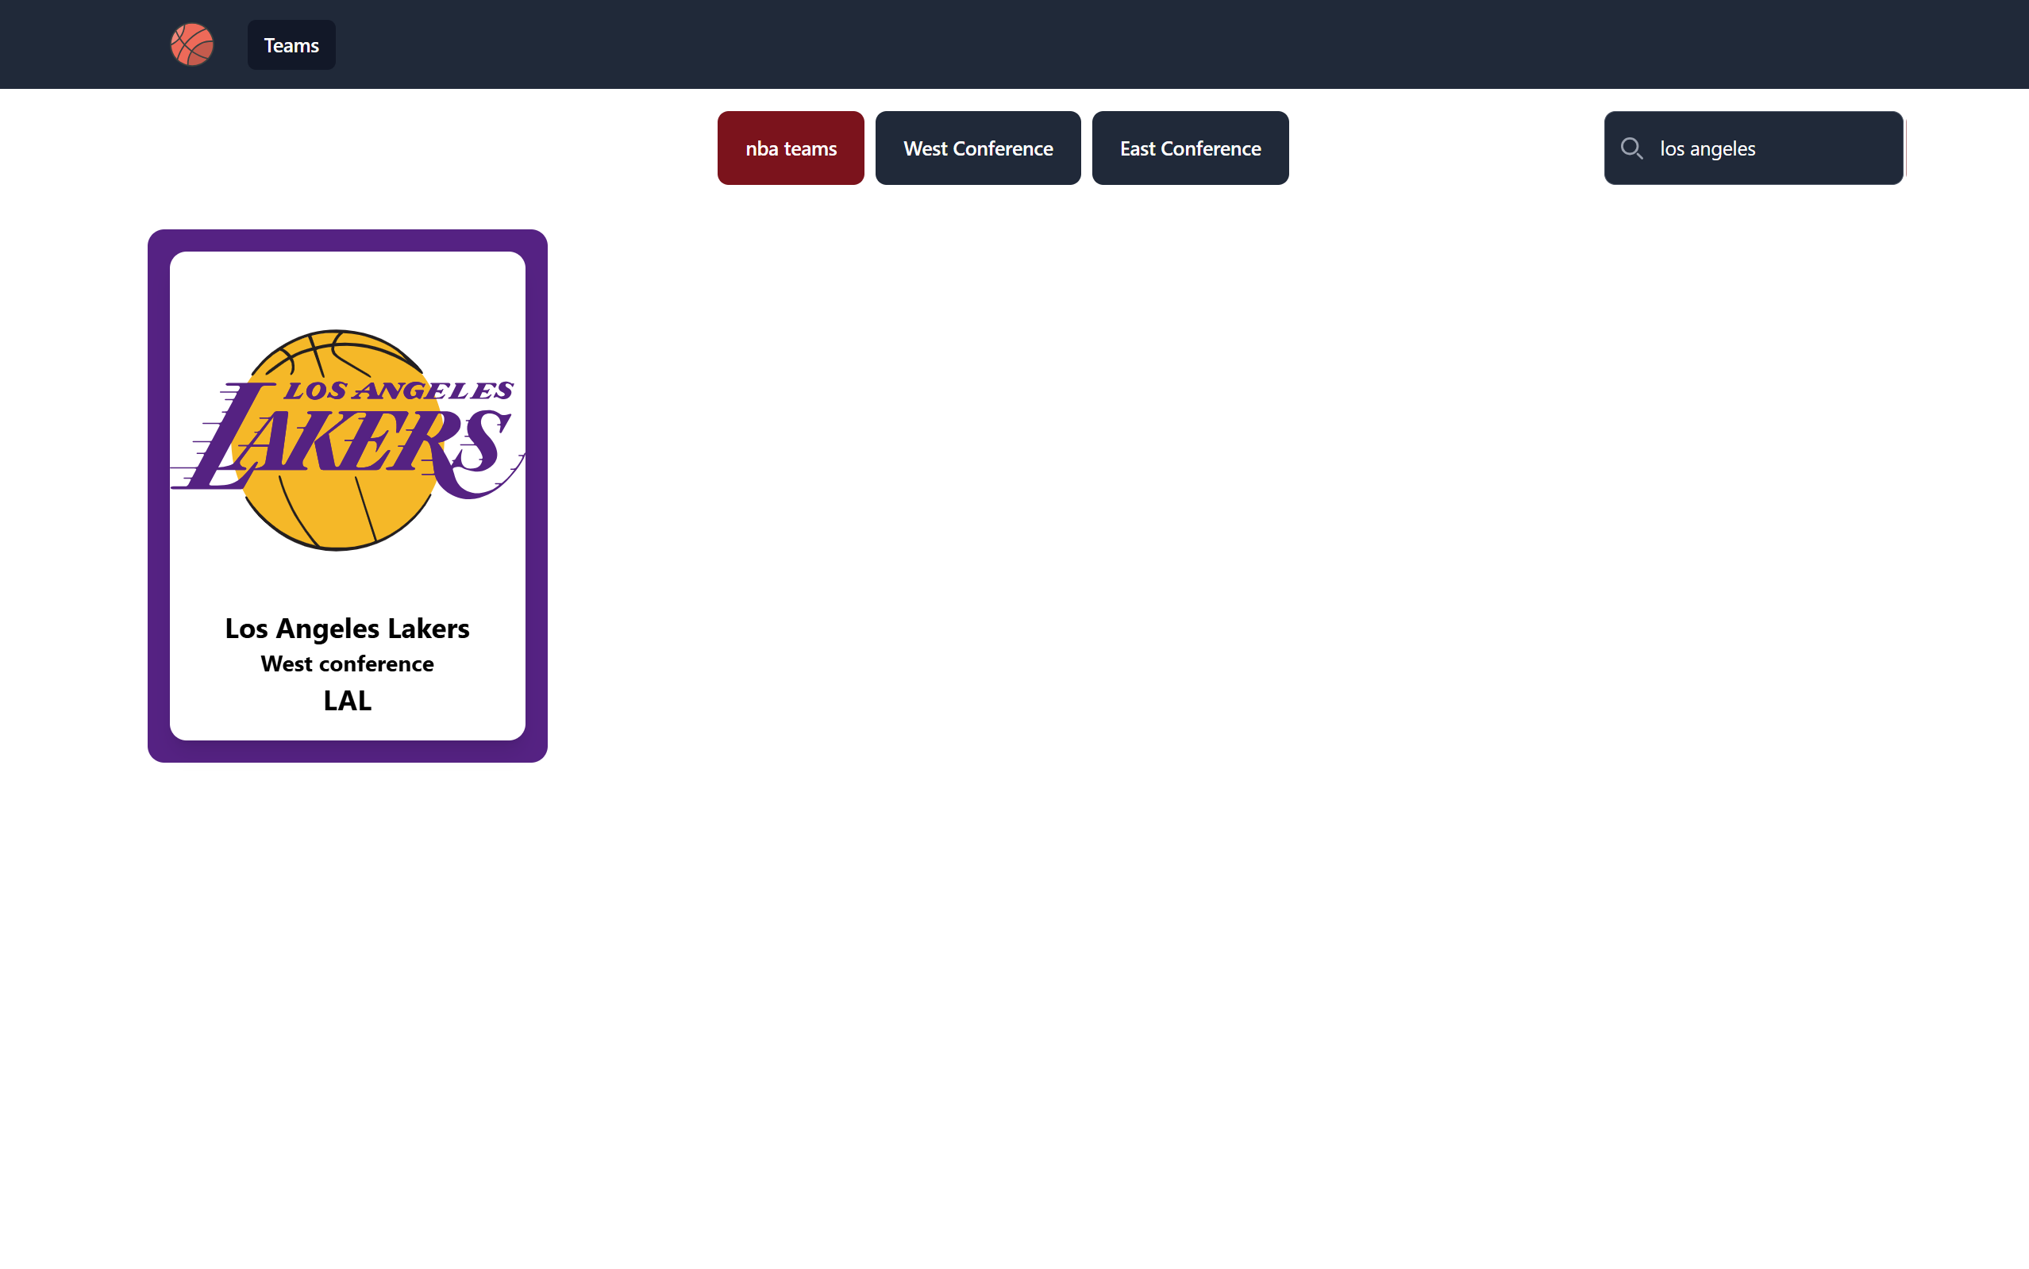The image size is (2029, 1269).
Task: Filter by East Conference
Action: pos(1189,148)
